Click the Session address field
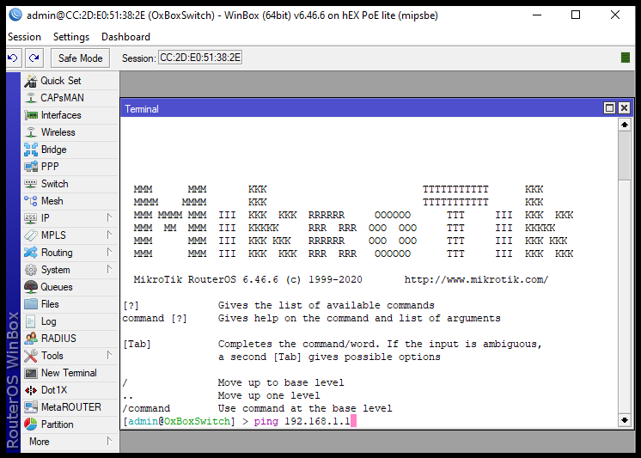Screen dimensions: 641x458 200,58
